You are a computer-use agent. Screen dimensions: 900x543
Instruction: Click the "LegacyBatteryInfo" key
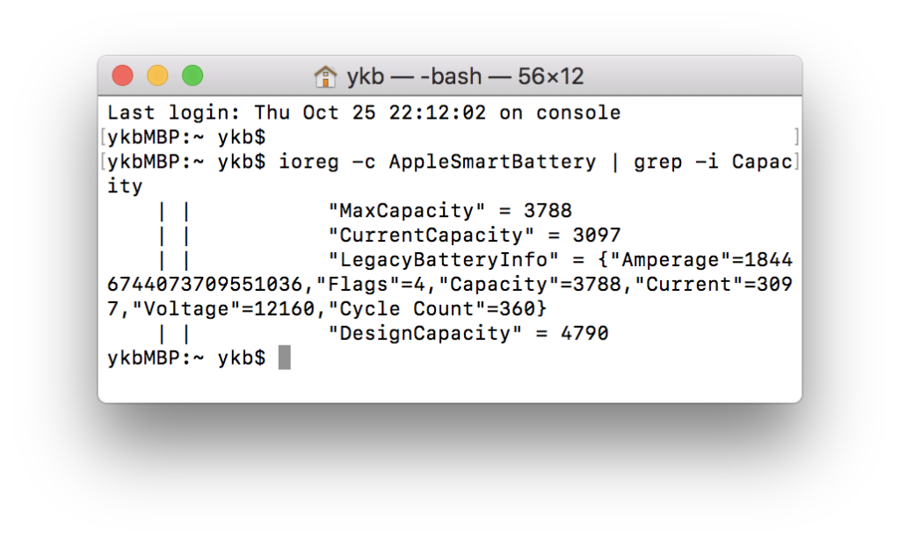[x=443, y=260]
